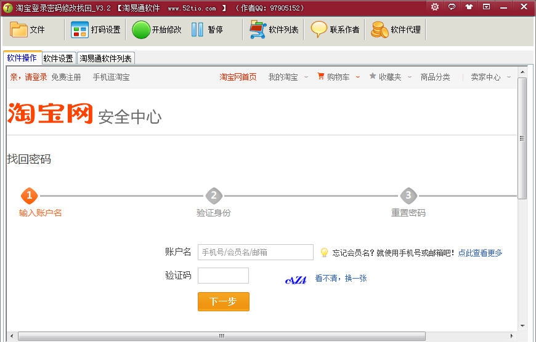Click the 安全中心 heading text
This screenshot has height=342, width=536.
[130, 117]
